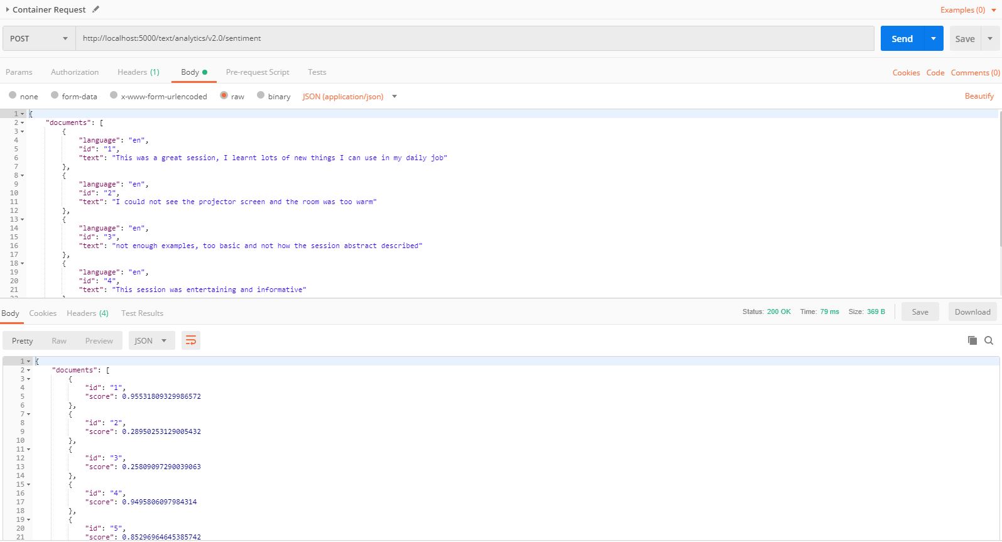Collapse response root fold at line 1
The width and height of the screenshot is (1002, 542).
[x=29, y=362]
